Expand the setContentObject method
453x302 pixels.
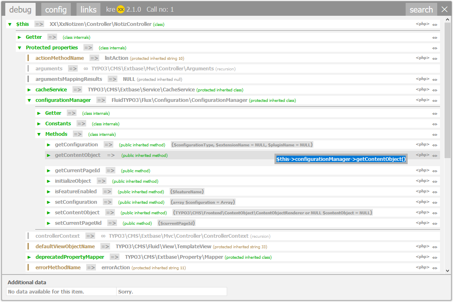(x=49, y=213)
